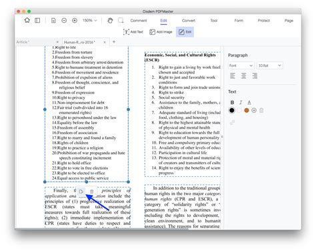Open the Protect tab
Screen dimensions: 316x251
point(264,21)
